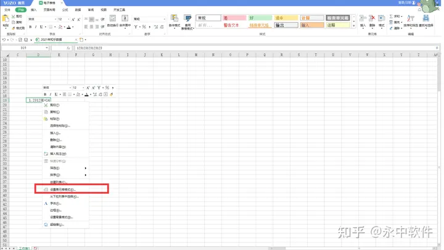Apply the pink 差 cell style

point(234,18)
